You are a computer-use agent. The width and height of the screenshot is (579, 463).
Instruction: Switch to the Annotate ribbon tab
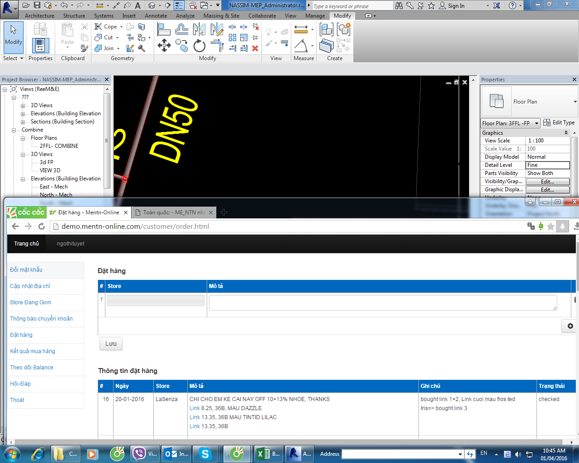pyautogui.click(x=156, y=16)
